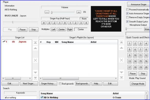Viewport: 150px width, 100px height.
Task: Move playlist song to the top
Action: coord(122,42)
